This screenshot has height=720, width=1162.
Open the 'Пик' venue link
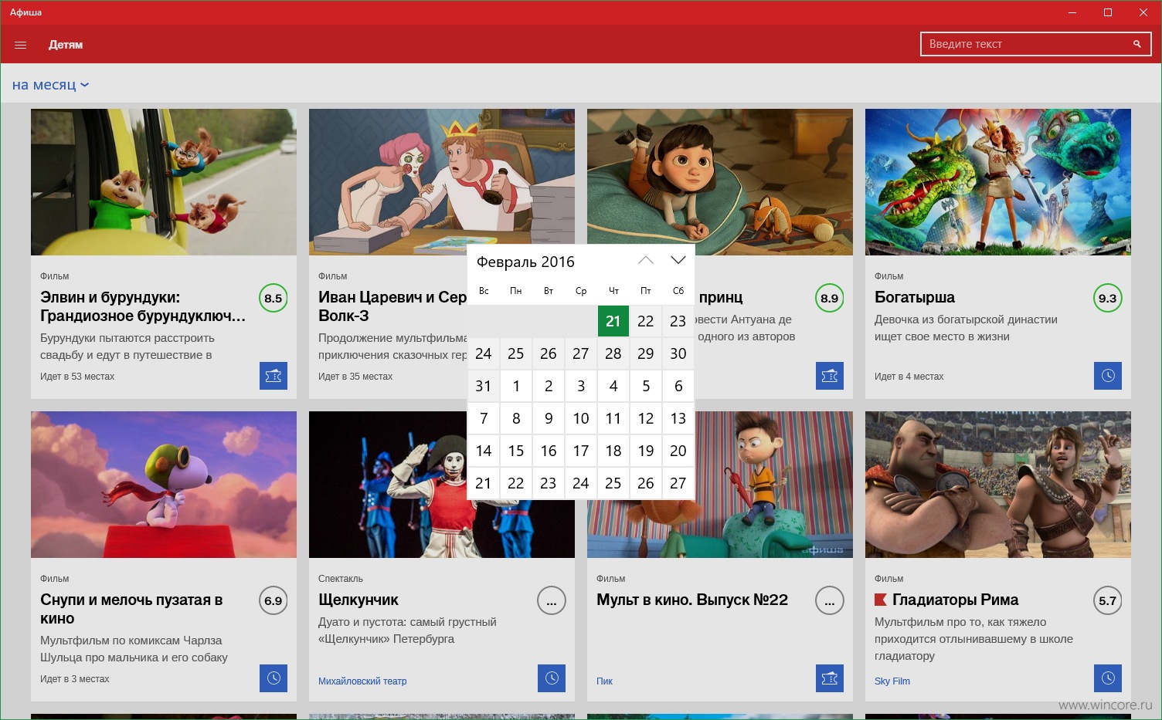point(604,681)
